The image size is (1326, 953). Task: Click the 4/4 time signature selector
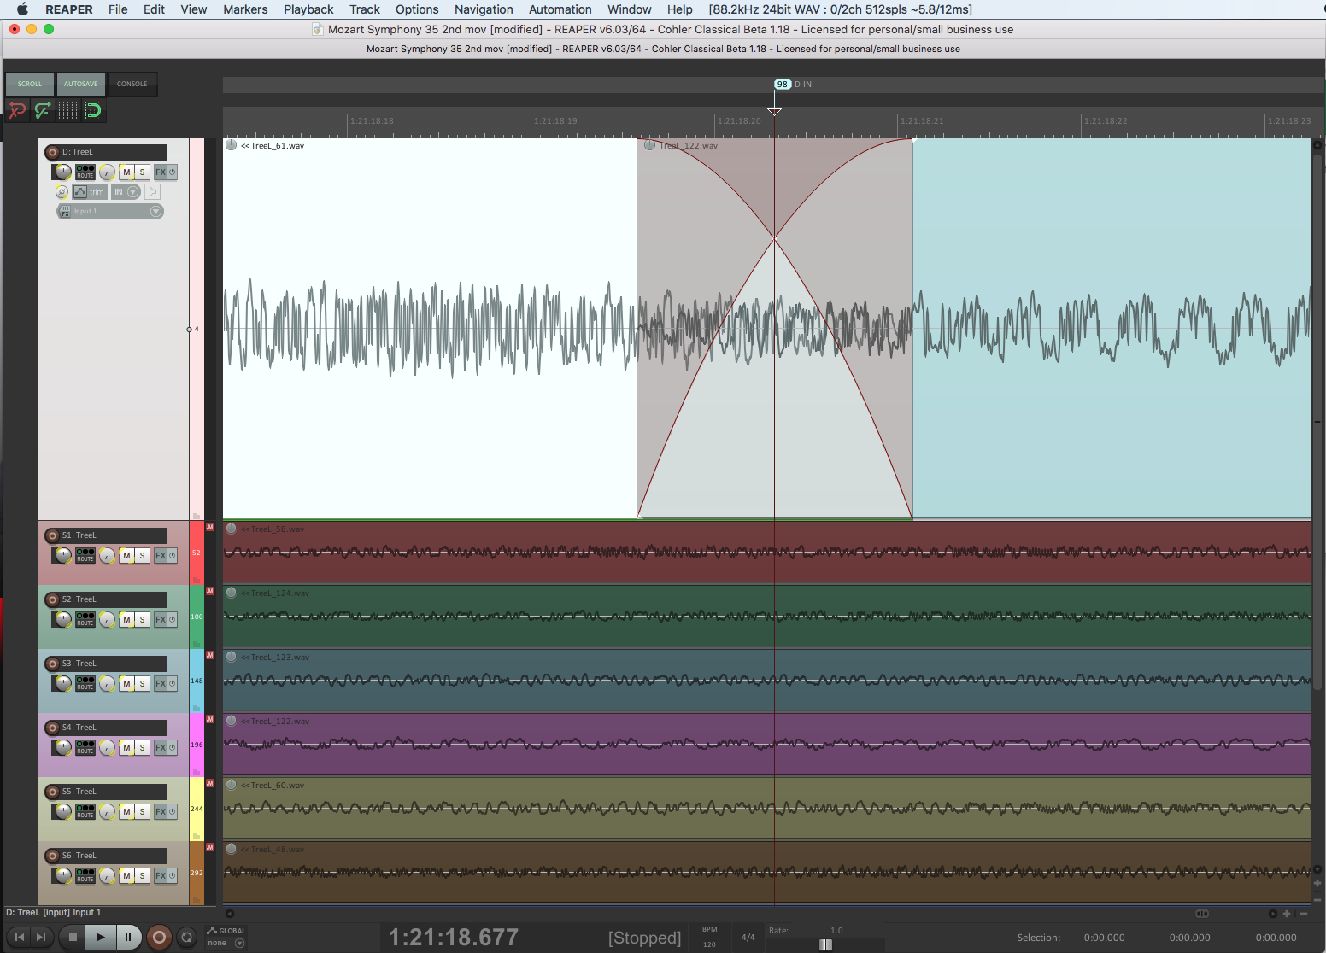748,937
